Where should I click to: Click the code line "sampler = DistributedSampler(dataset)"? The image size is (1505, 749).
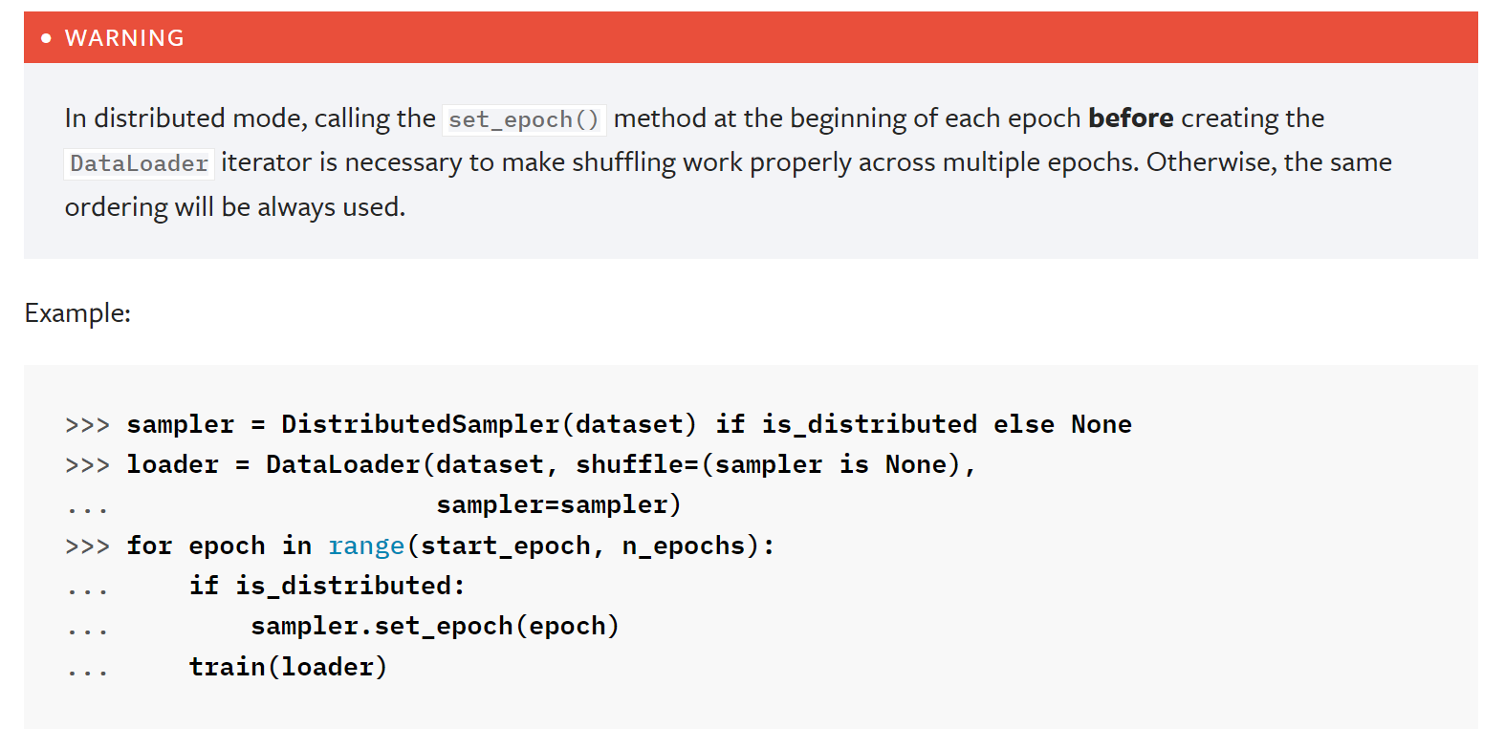[412, 424]
